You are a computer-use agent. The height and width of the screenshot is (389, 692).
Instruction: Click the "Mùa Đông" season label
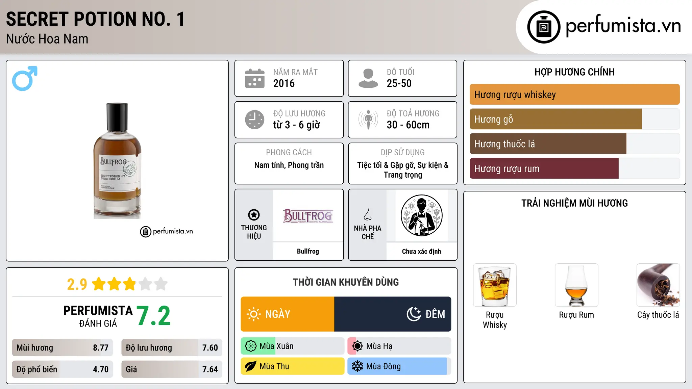pos(384,366)
